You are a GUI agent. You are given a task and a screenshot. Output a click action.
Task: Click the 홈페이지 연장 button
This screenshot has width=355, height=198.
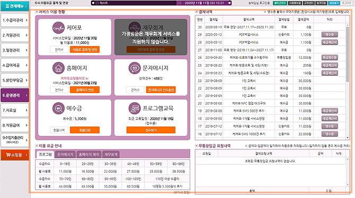85,90
